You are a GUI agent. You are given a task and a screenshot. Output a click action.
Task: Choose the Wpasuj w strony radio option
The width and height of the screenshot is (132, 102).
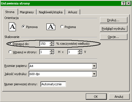[10, 52]
